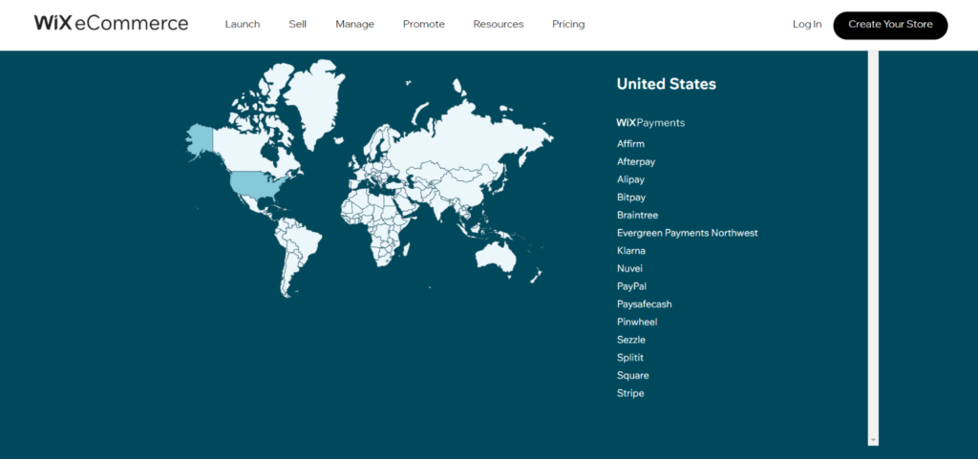Click the Log In link
This screenshot has height=459, width=978.
[x=807, y=24]
